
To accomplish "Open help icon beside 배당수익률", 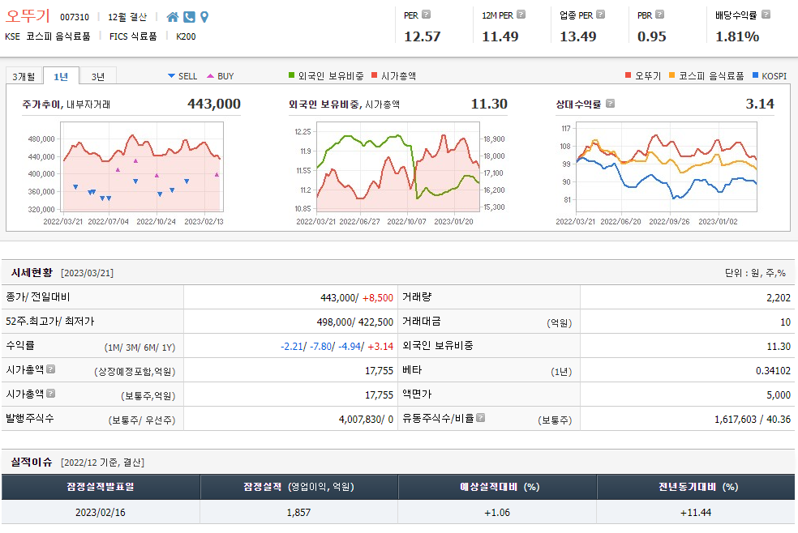I will (x=766, y=15).
